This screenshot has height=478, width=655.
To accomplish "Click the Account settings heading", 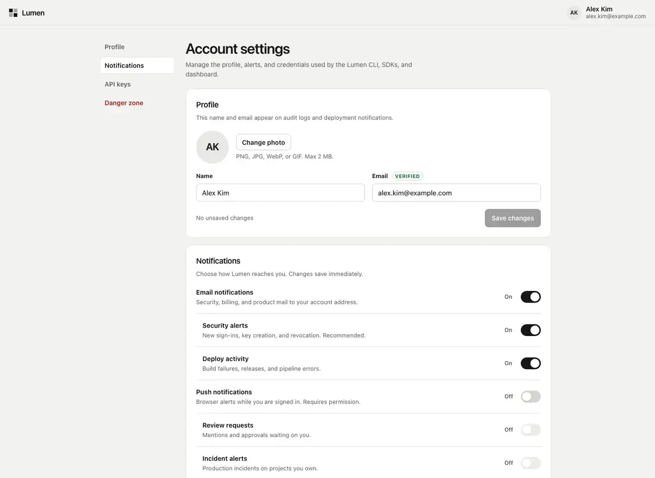I will point(237,49).
